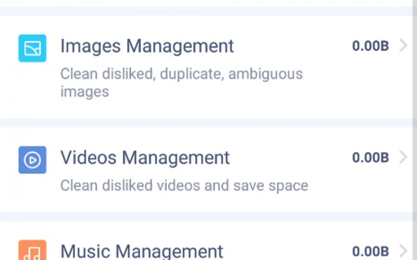The width and height of the screenshot is (417, 260).
Task: Tap the partially visible white card above Images Management
Action: click(x=206, y=3)
